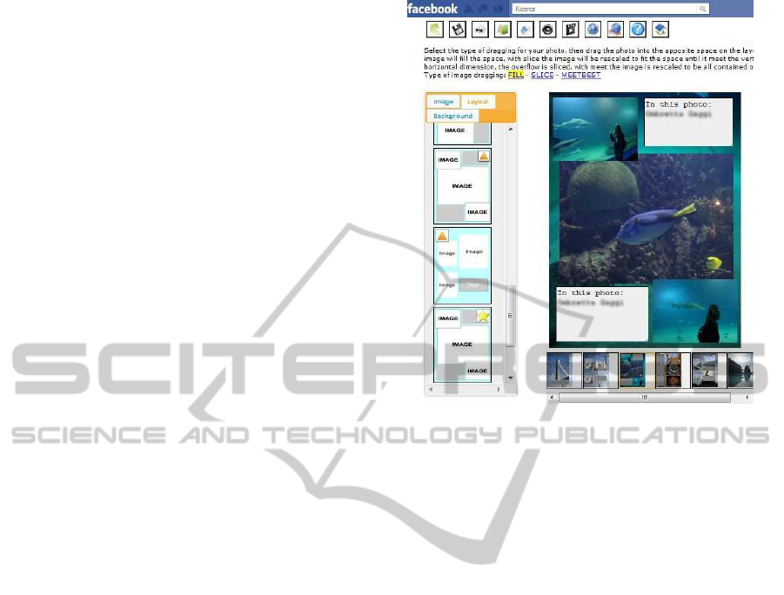Select the aquarium collage thumbnail in strip
The width and height of the screenshot is (784, 595).
click(632, 370)
